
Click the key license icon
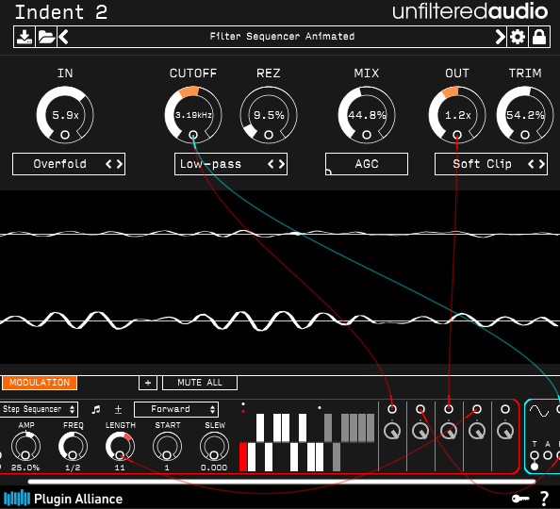pyautogui.click(x=520, y=499)
